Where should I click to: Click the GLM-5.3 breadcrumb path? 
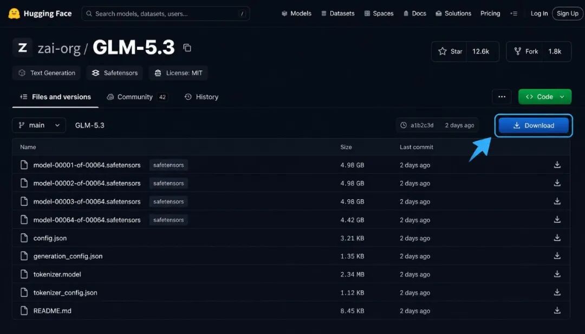pos(89,125)
